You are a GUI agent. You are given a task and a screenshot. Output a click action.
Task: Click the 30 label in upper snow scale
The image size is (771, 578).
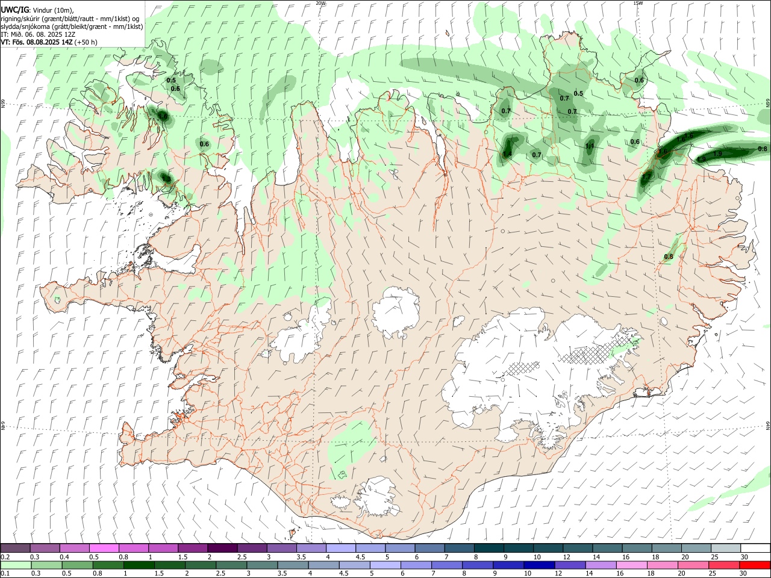click(744, 557)
